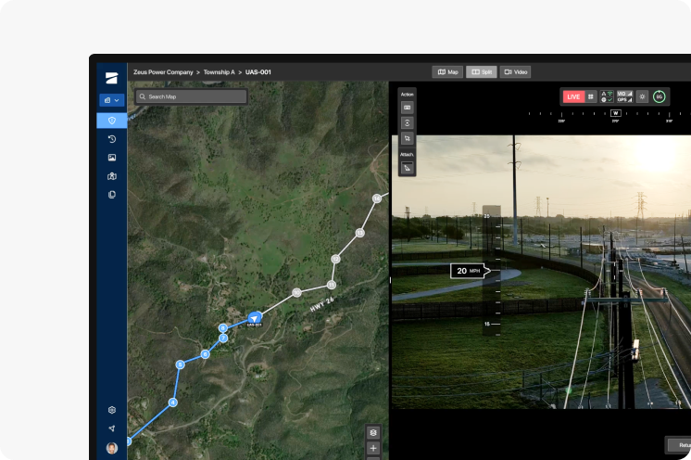Click the 20 MPH speed indicator
The image size is (691, 460).
click(470, 271)
